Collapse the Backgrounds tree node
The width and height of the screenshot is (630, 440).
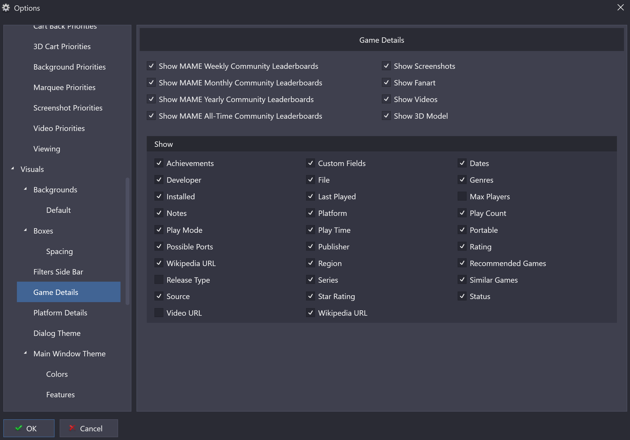(25, 189)
